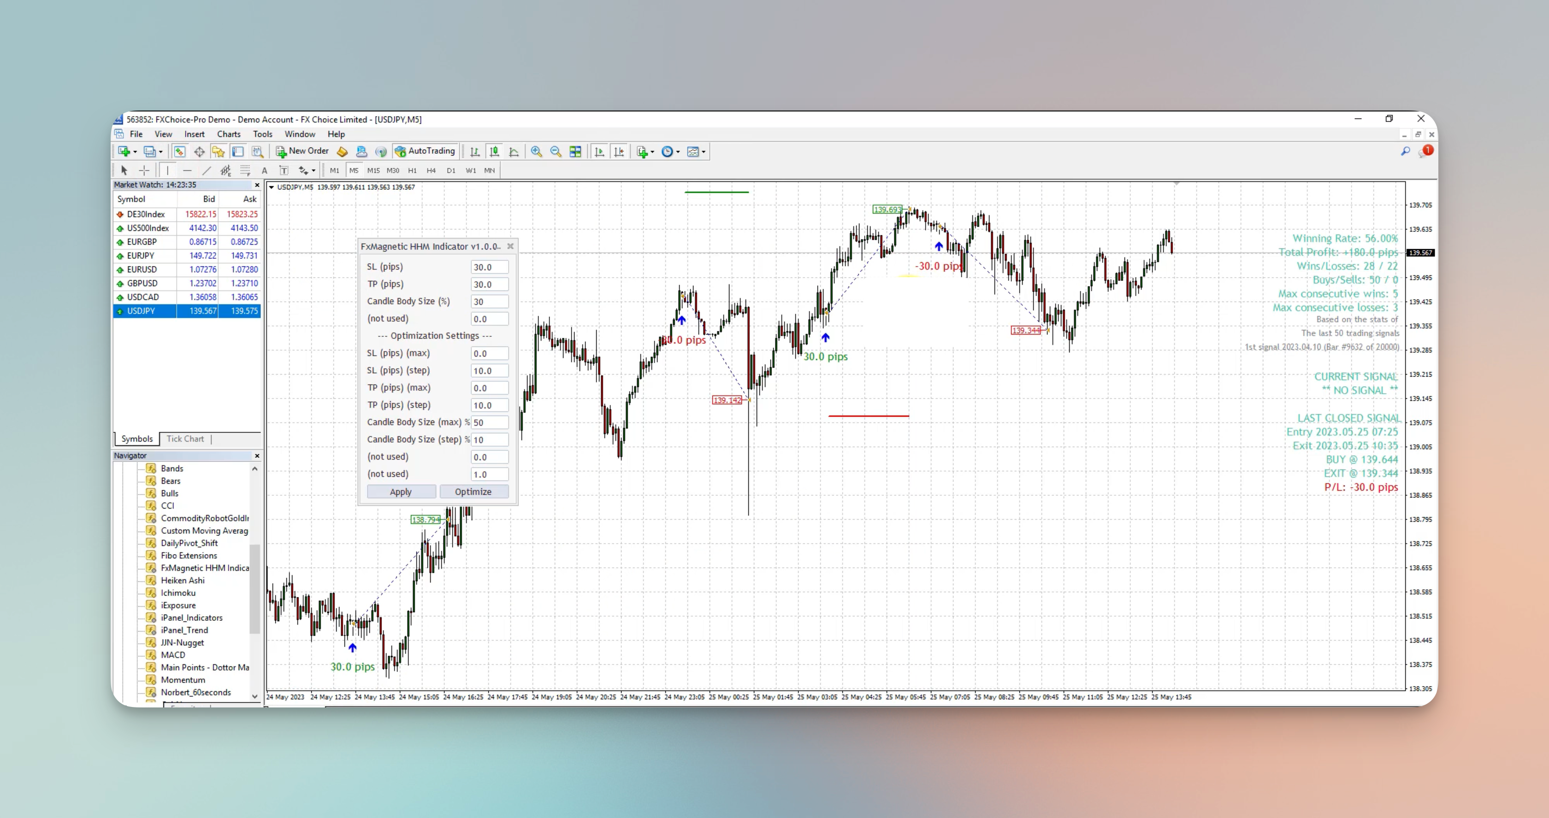Toggle the AutoTrading button

[425, 152]
